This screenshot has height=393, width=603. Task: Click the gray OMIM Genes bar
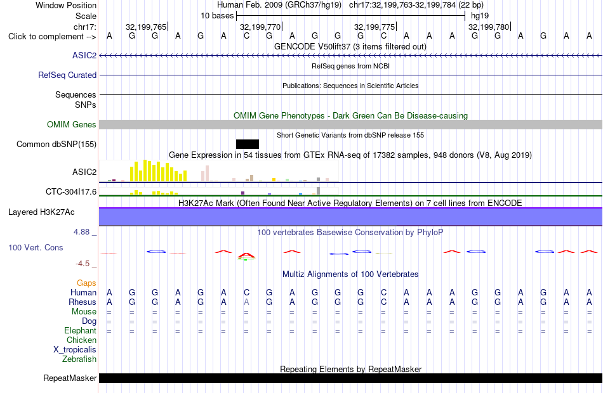[350, 124]
